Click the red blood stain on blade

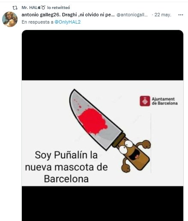tap(93, 121)
